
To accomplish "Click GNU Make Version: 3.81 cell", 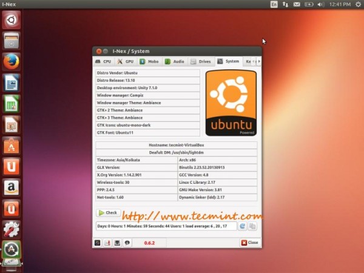I will pyautogui.click(x=217, y=190).
